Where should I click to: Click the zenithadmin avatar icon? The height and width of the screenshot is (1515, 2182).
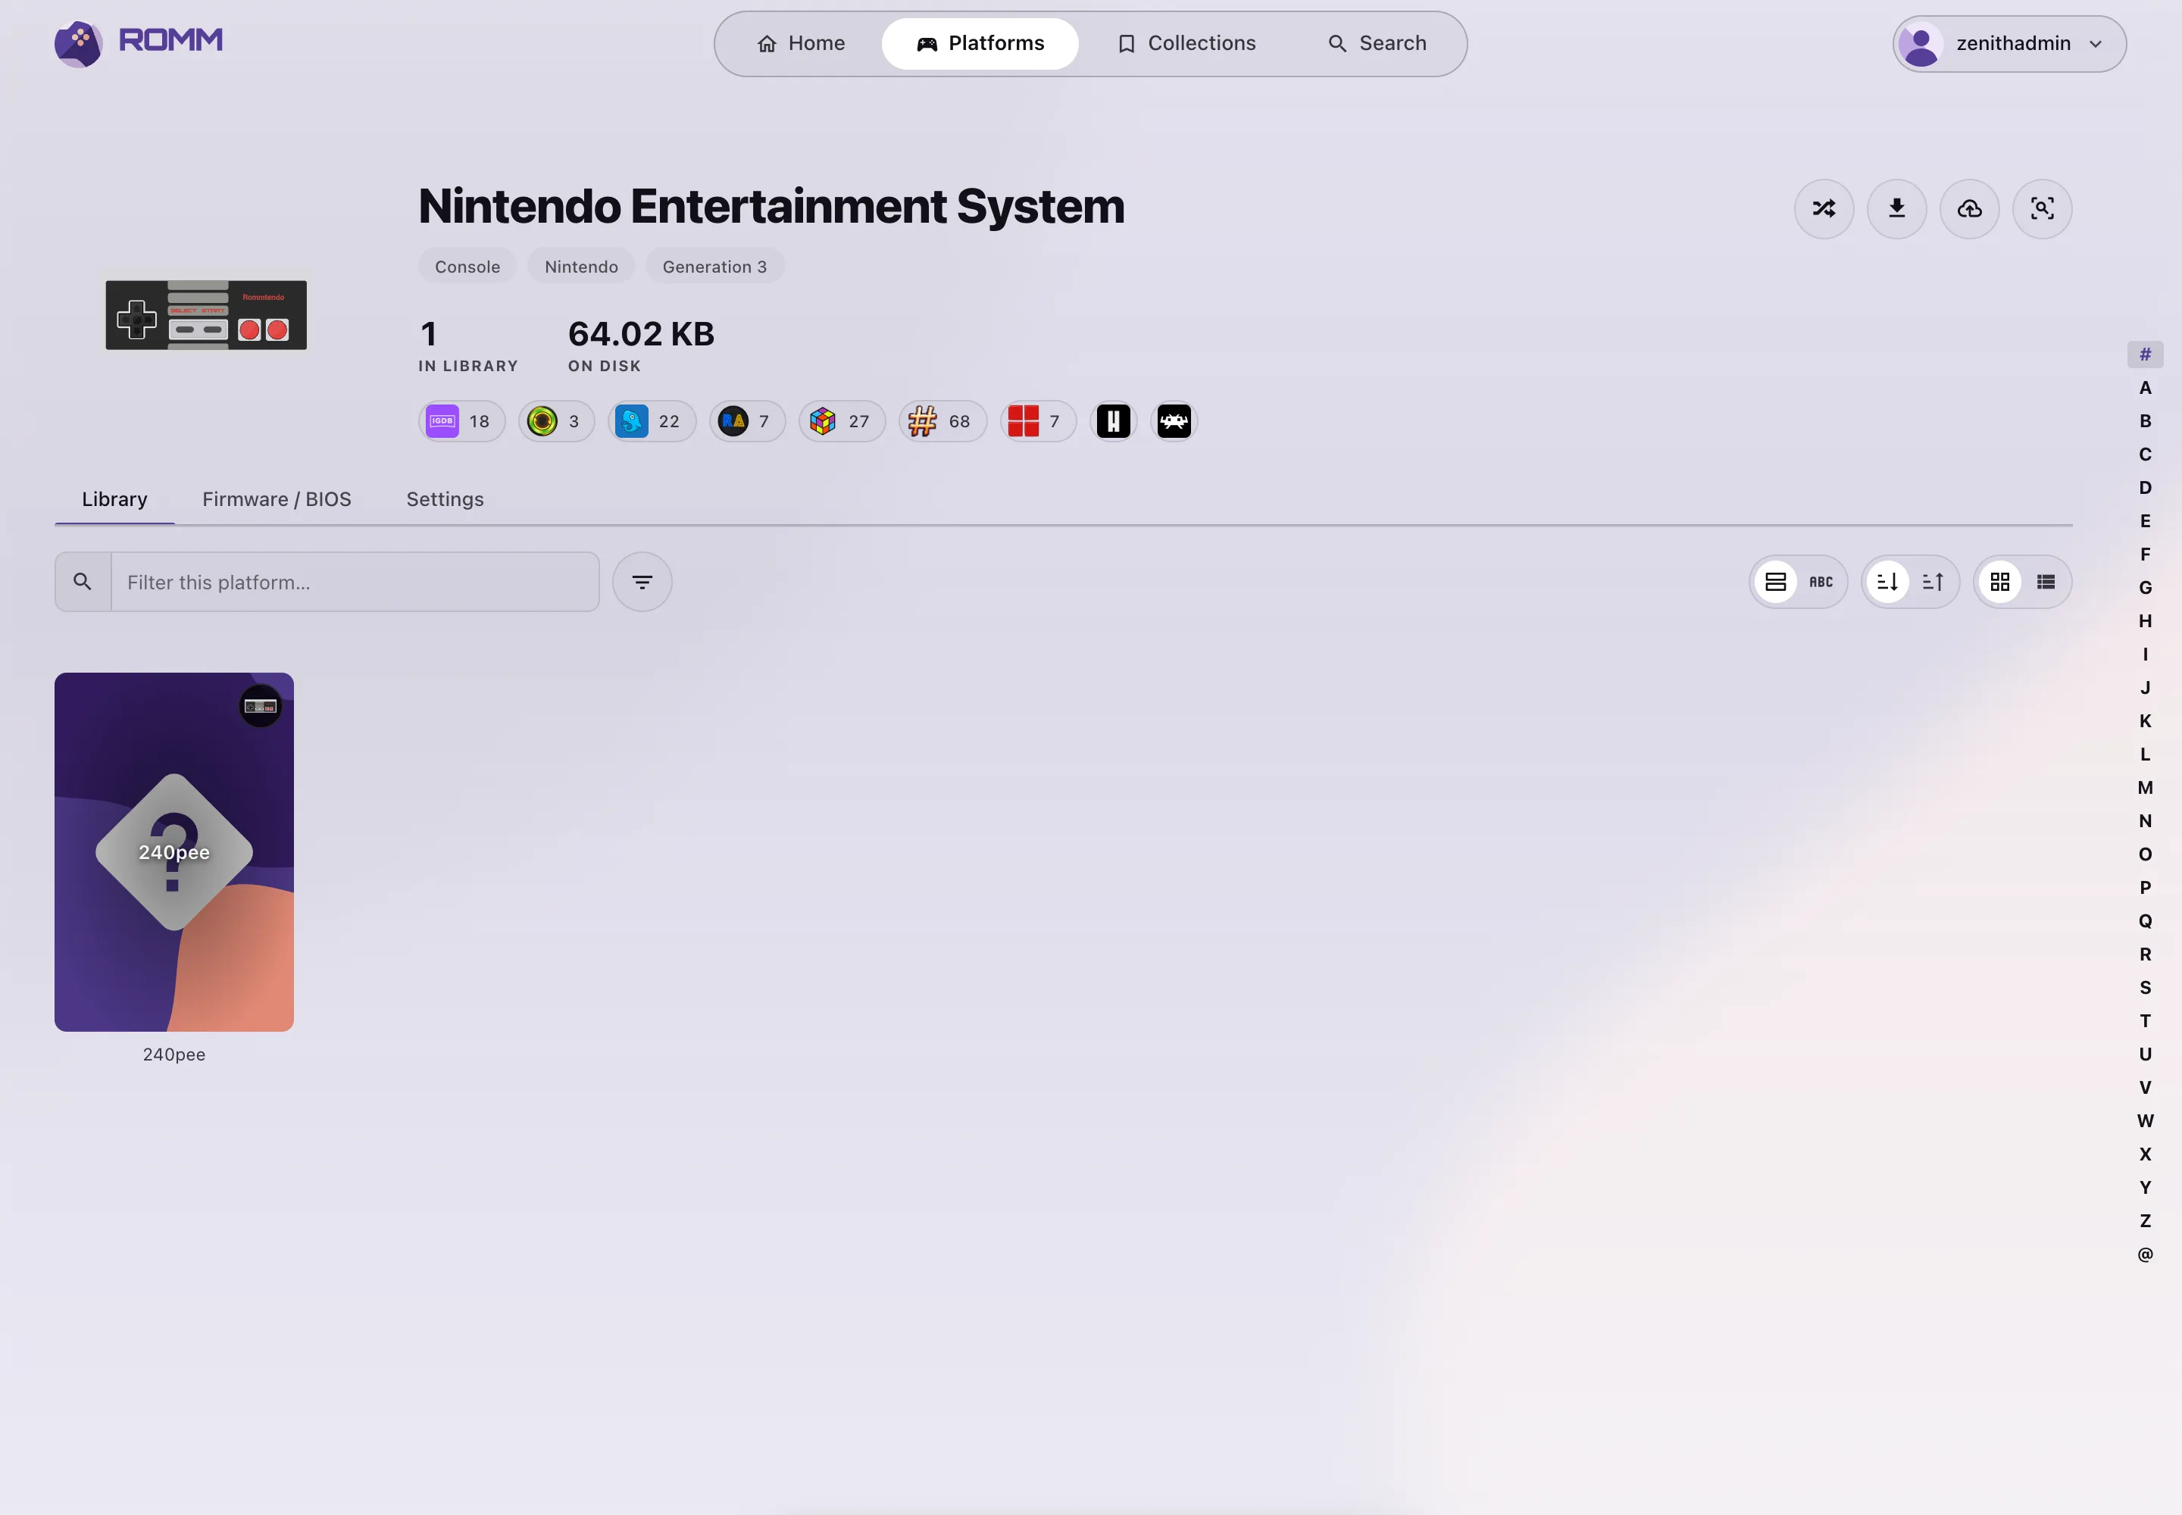tap(1920, 44)
